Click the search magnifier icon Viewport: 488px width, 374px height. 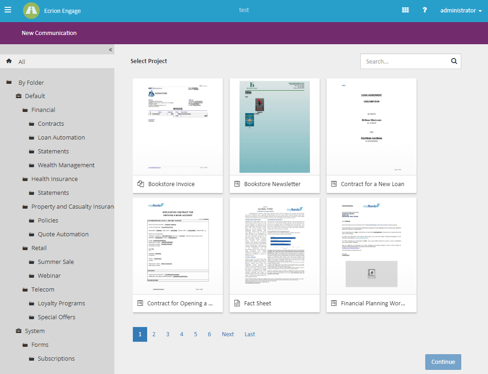pos(453,61)
